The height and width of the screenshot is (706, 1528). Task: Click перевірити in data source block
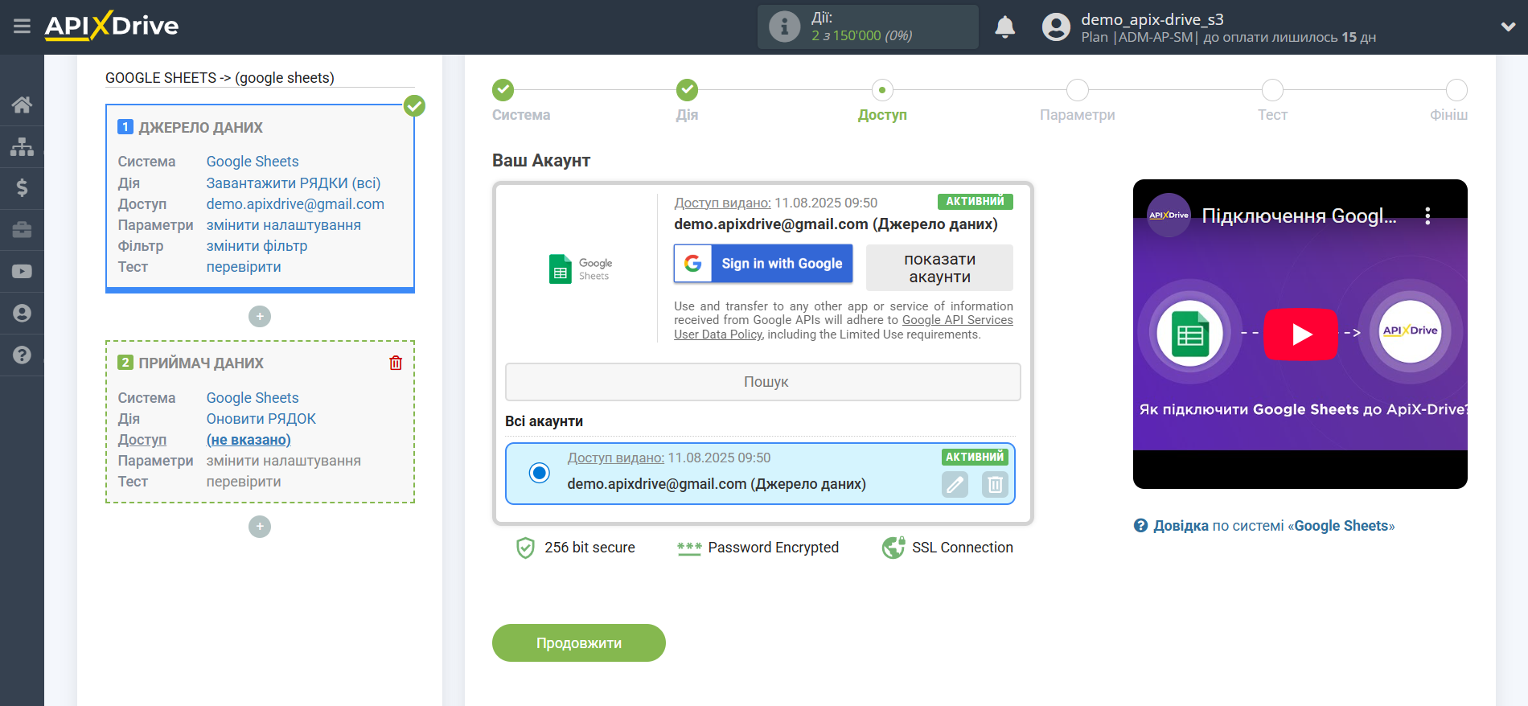point(244,267)
